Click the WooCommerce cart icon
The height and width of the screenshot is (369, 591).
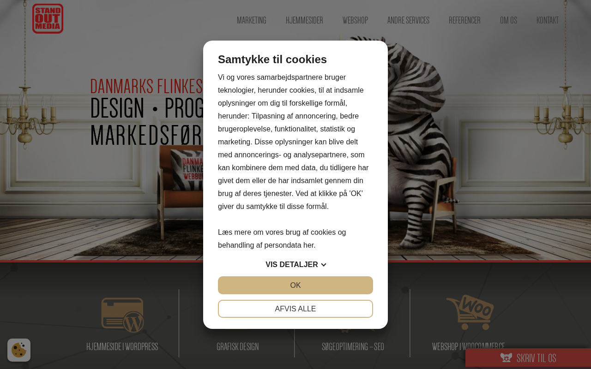[x=470, y=312]
